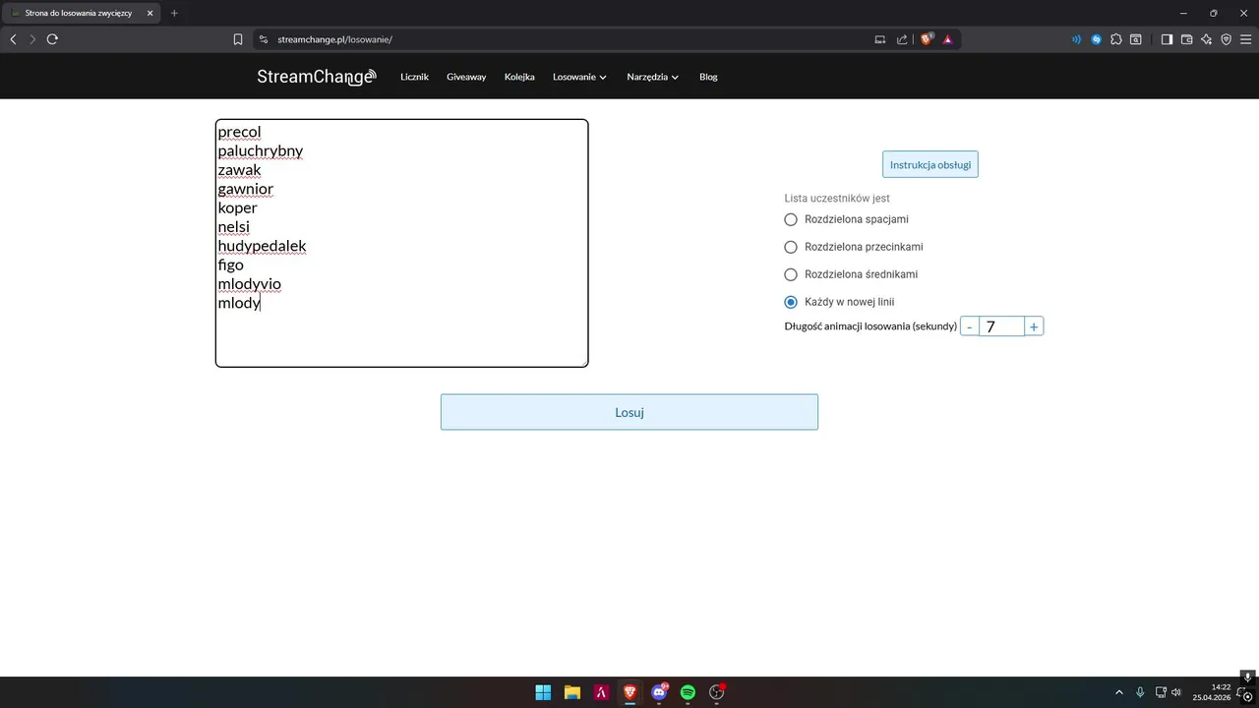Go back with the browser back arrow
Viewport: 1259px width, 708px height.
(x=13, y=39)
